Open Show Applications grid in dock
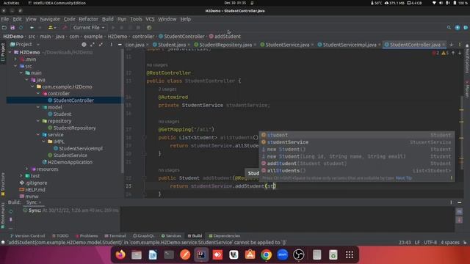This screenshot has width=470, height=264. (350, 254)
